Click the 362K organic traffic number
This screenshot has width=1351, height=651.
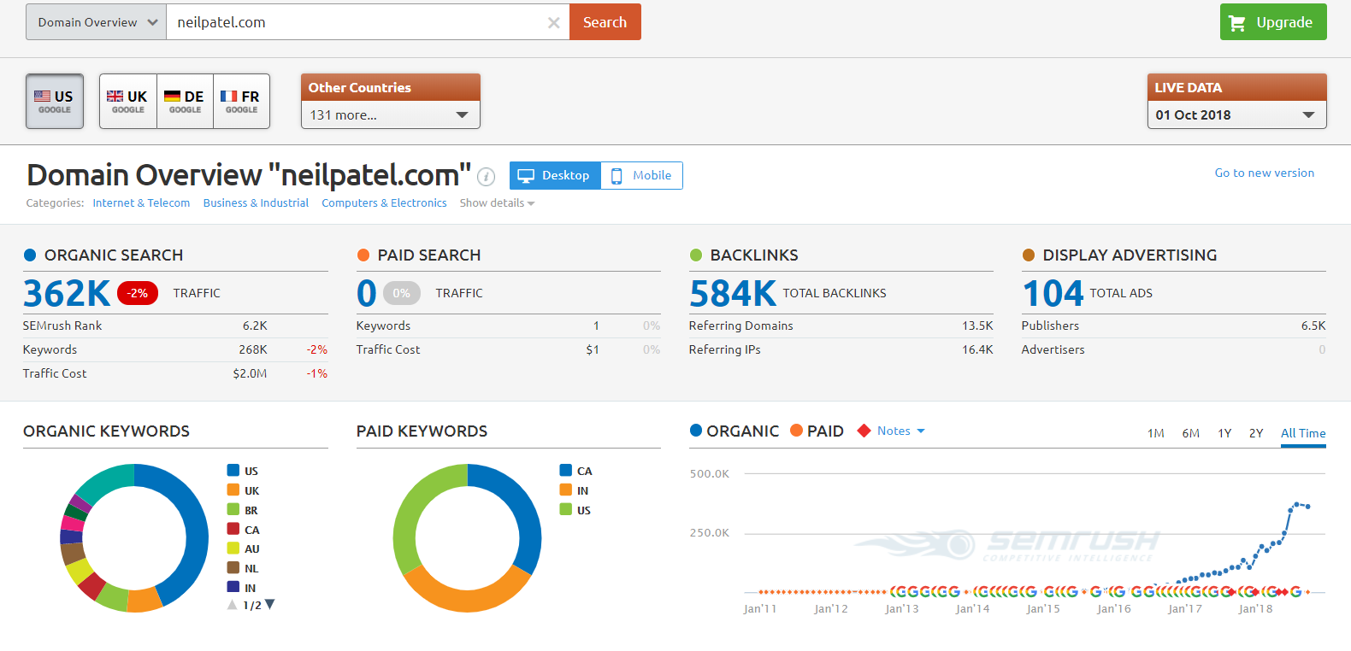click(67, 293)
